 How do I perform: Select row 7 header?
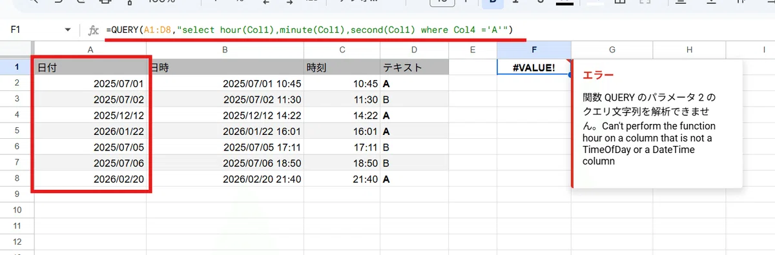[x=17, y=163]
